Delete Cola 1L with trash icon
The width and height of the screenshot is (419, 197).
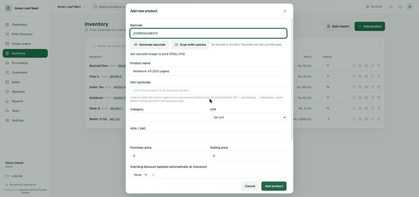[379, 77]
